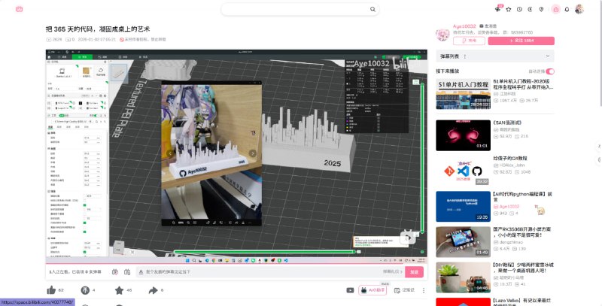
Task: Give coins to this video
Action: [85, 289]
